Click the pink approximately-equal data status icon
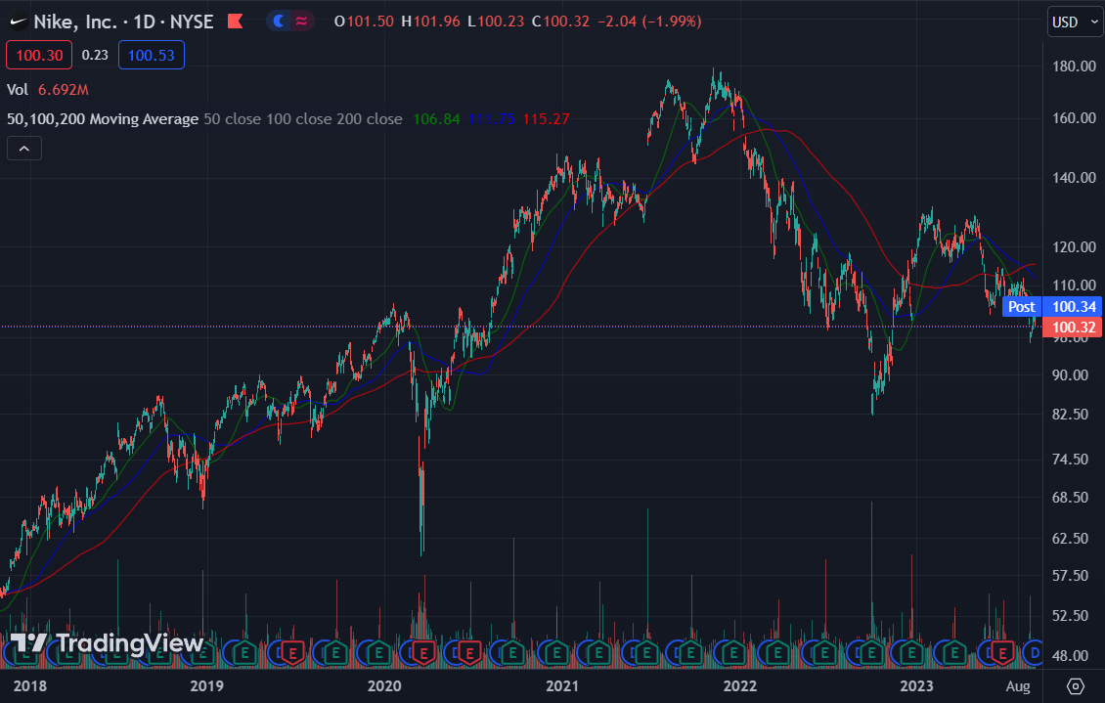 click(x=301, y=22)
